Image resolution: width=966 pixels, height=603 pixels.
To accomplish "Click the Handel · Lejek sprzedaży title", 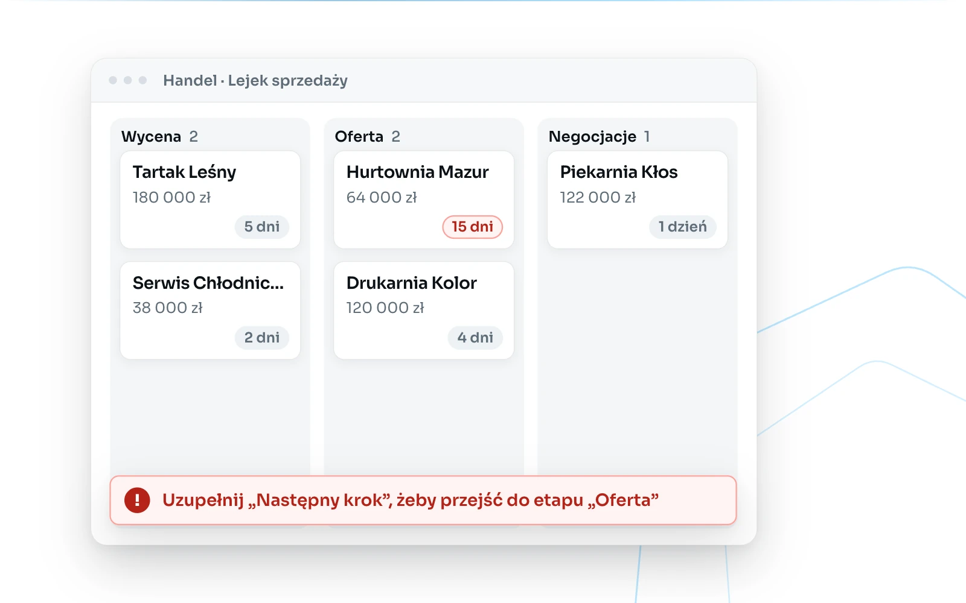I will pos(255,80).
